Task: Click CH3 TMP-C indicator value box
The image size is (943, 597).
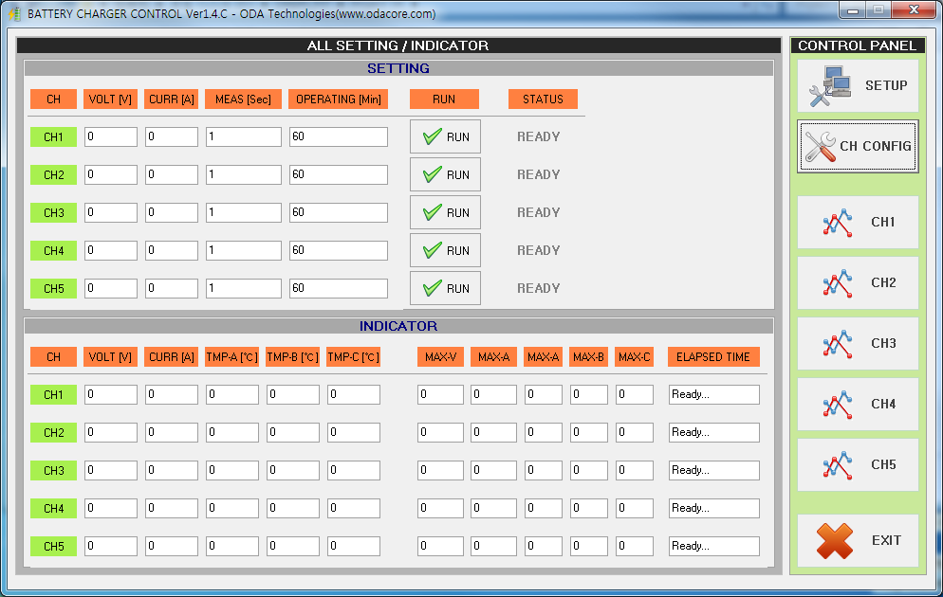Action: [354, 470]
